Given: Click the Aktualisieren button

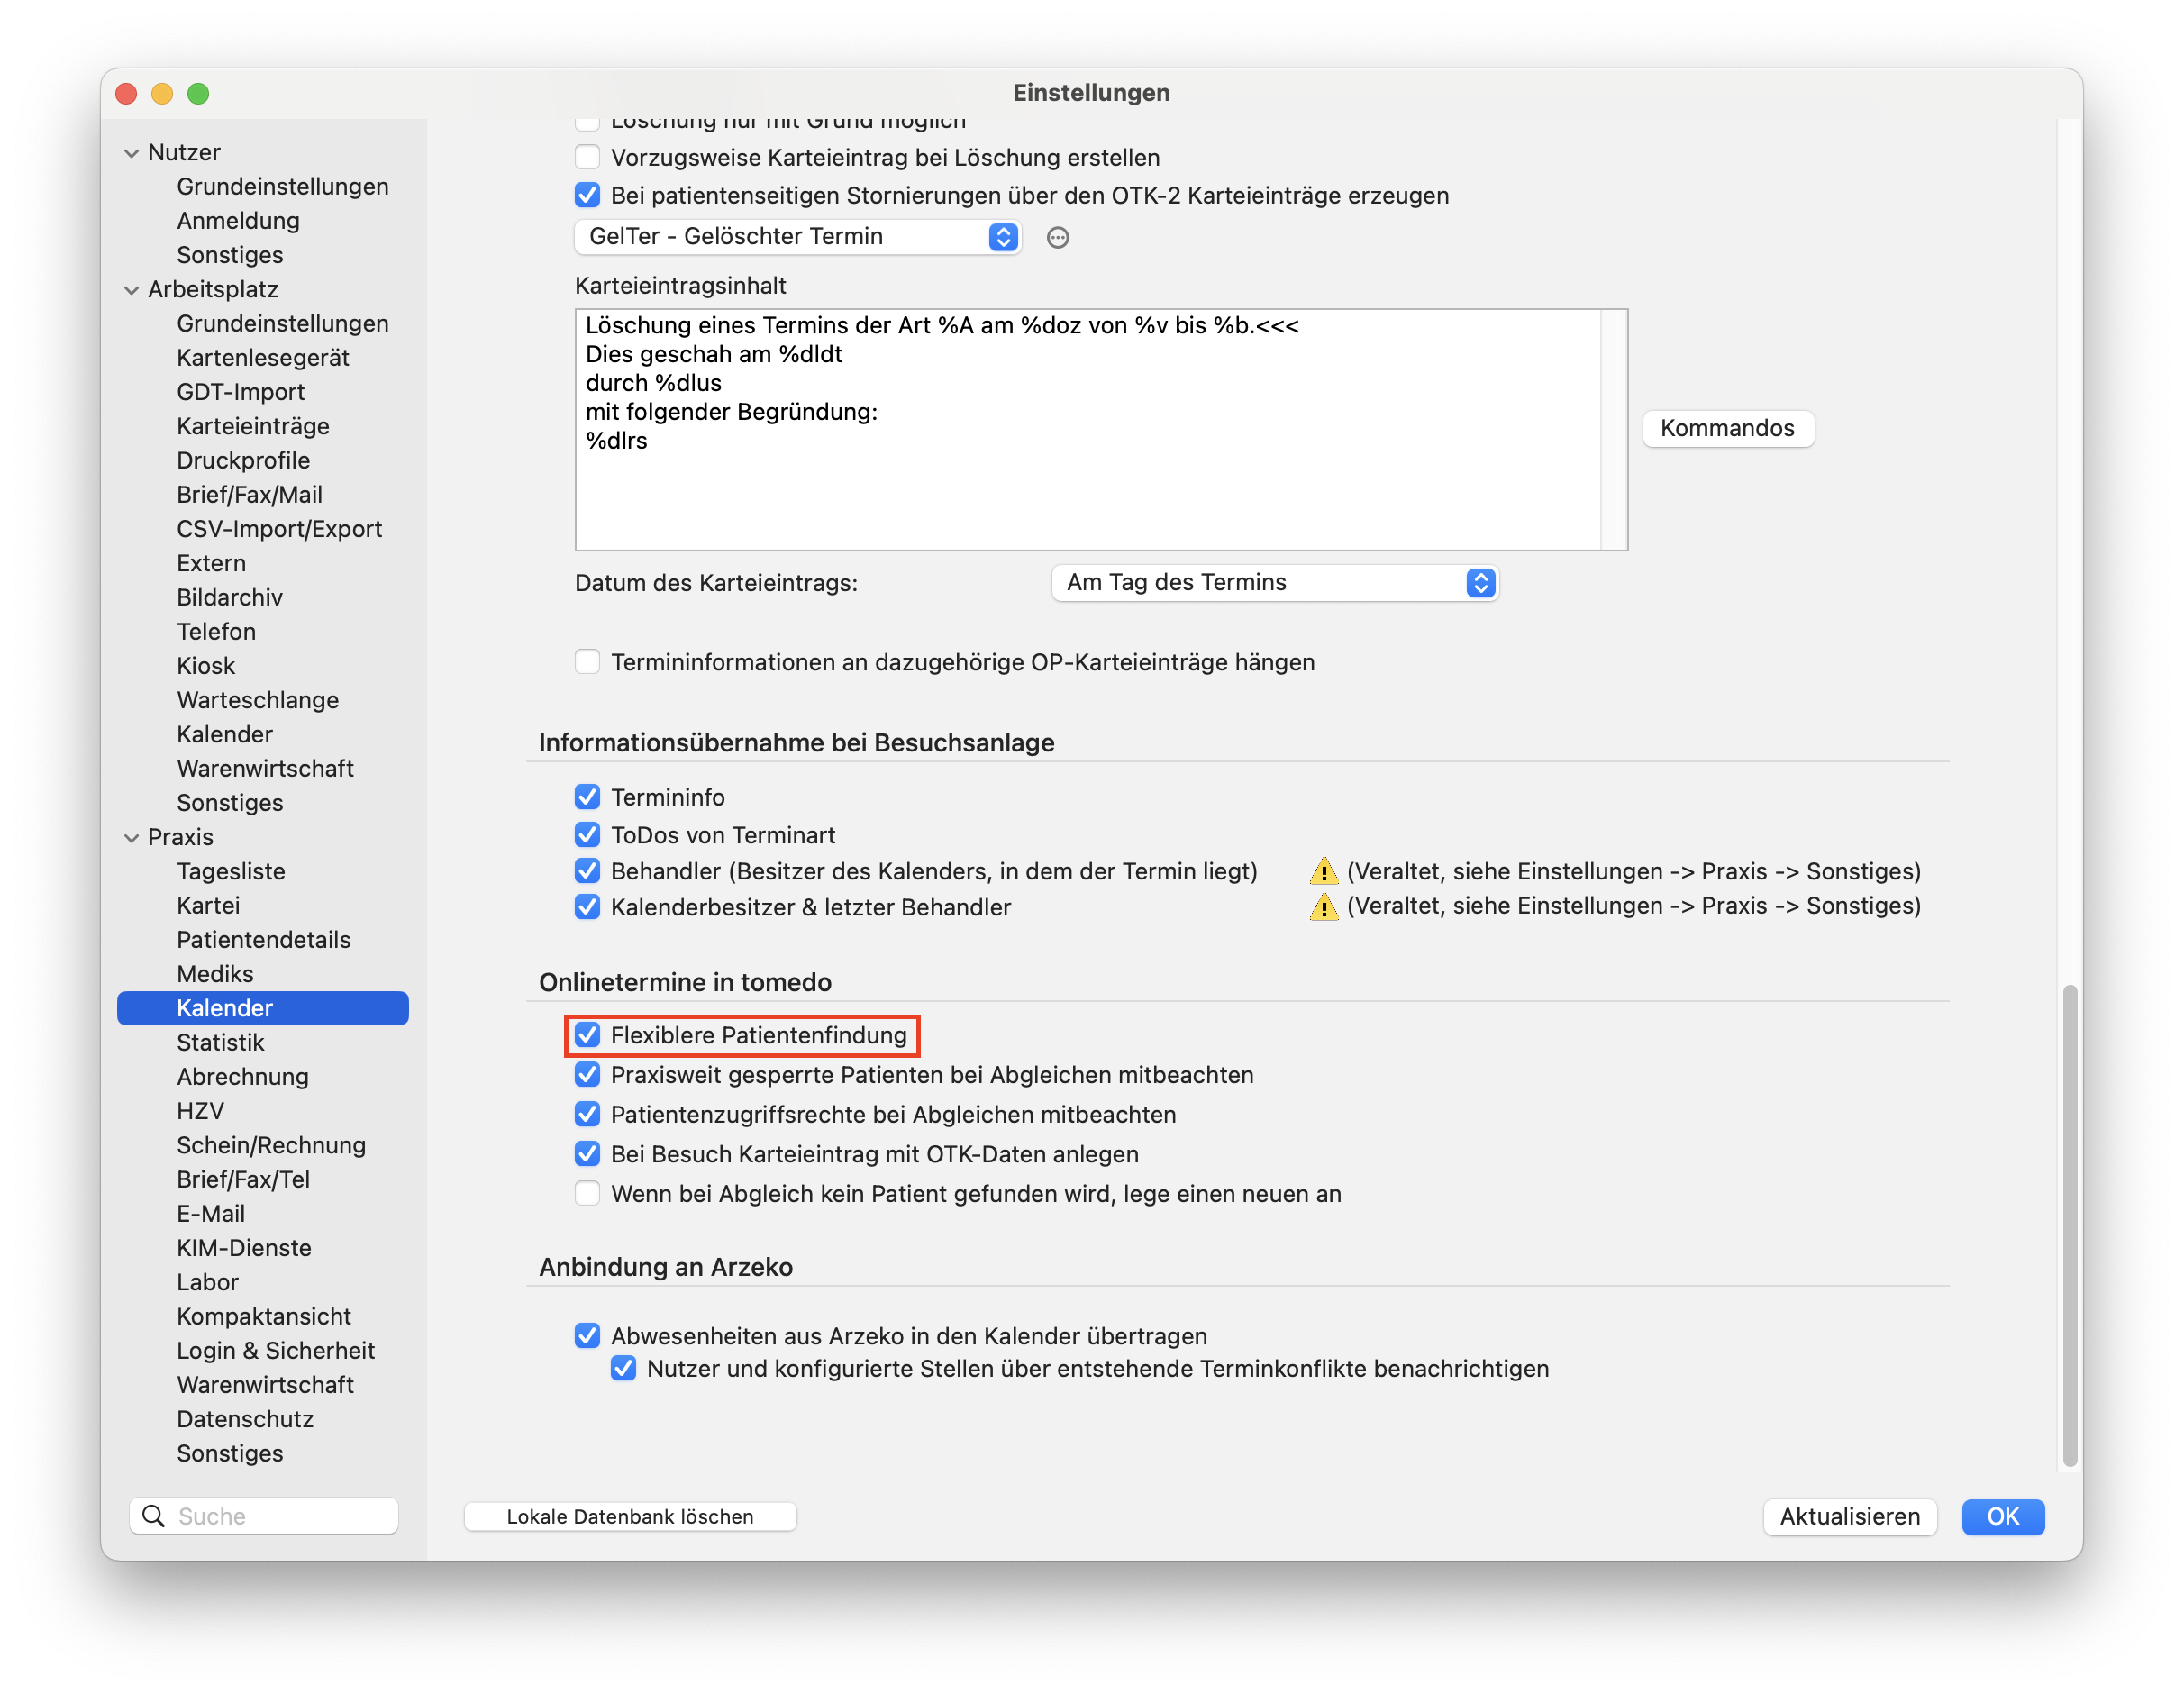Looking at the screenshot, I should click(x=1849, y=1516).
